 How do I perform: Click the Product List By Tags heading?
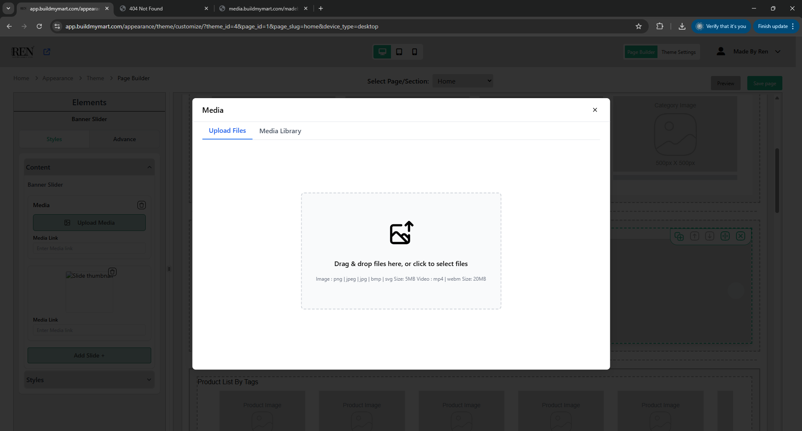228,382
